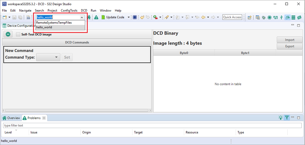Click the Set button

click(67, 57)
